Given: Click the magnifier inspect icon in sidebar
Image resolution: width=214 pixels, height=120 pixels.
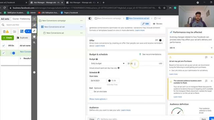Looking at the screenshot, I should pos(34,43).
